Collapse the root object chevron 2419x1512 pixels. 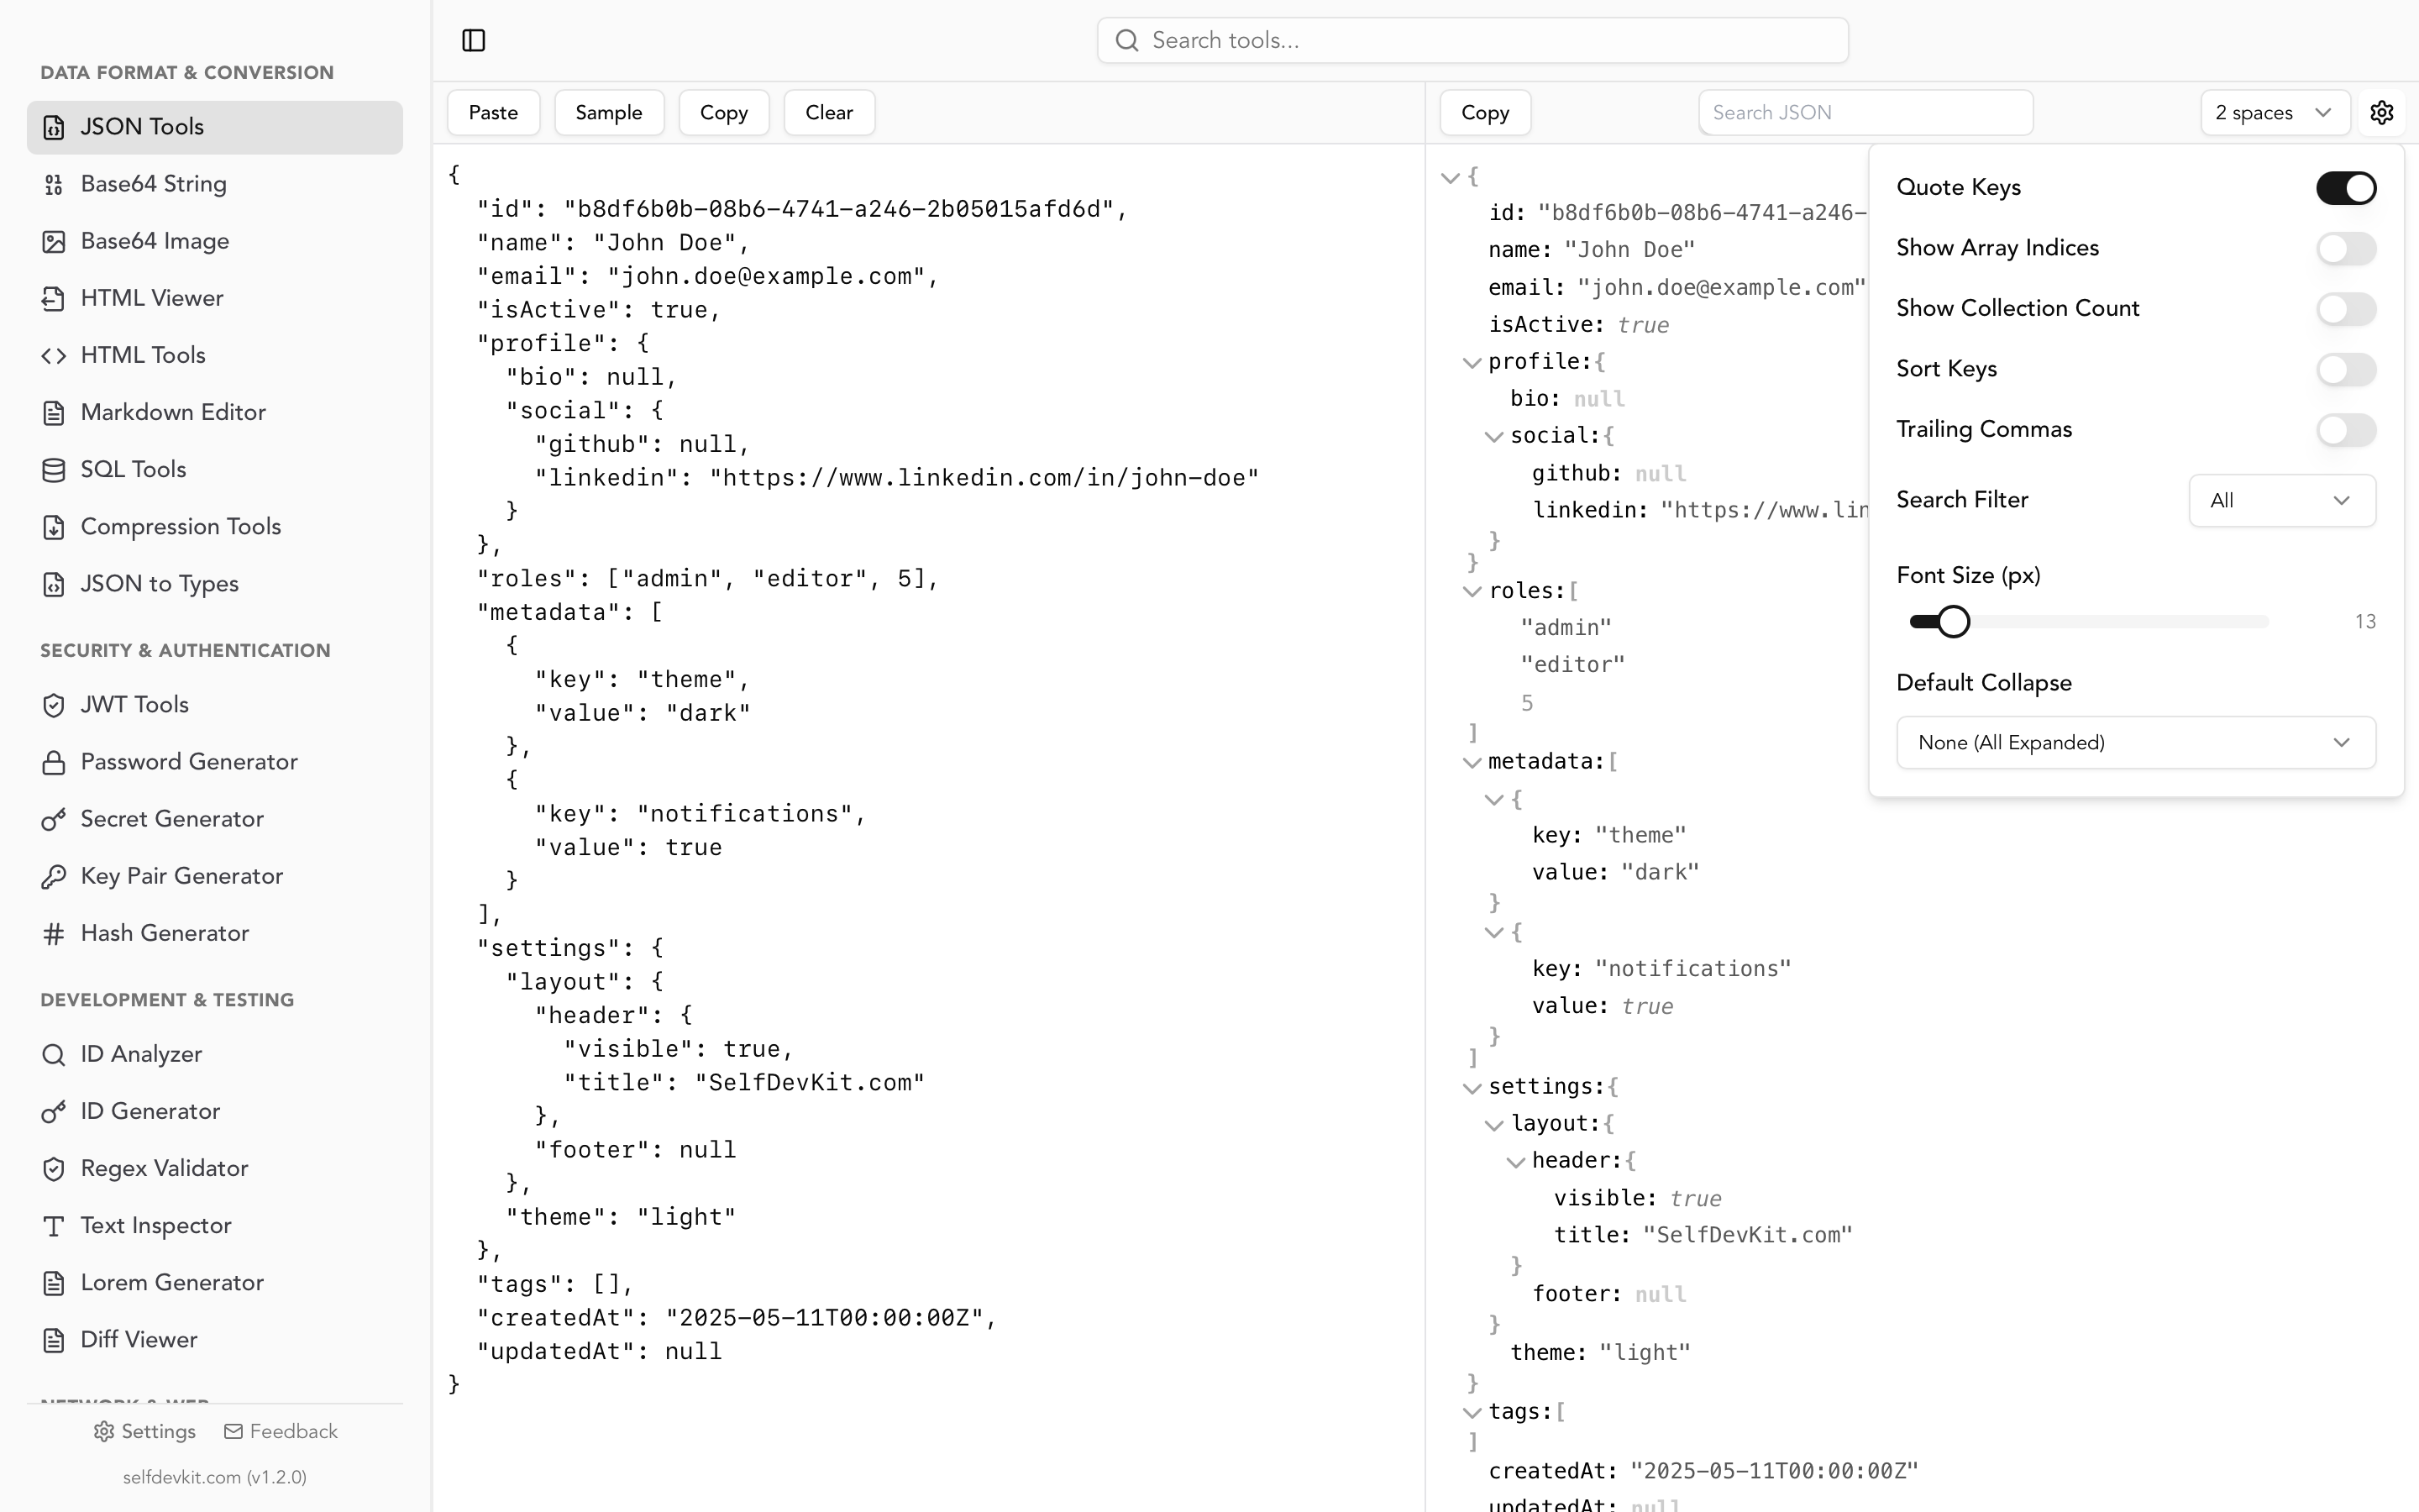click(1450, 178)
